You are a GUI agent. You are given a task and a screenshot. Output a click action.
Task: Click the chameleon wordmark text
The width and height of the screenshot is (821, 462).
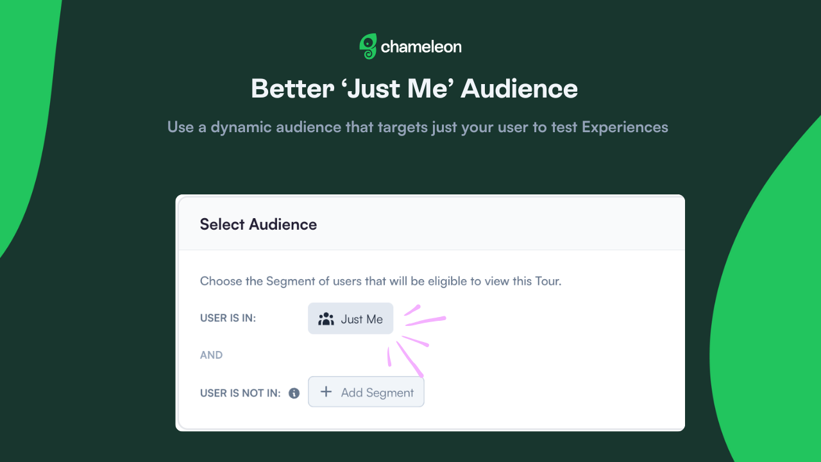421,47
